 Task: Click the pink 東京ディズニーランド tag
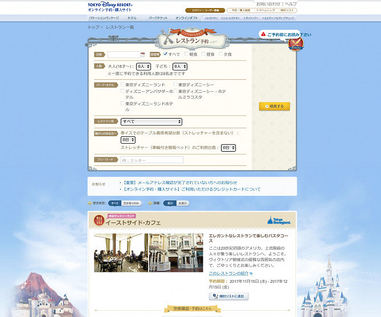tap(121, 216)
